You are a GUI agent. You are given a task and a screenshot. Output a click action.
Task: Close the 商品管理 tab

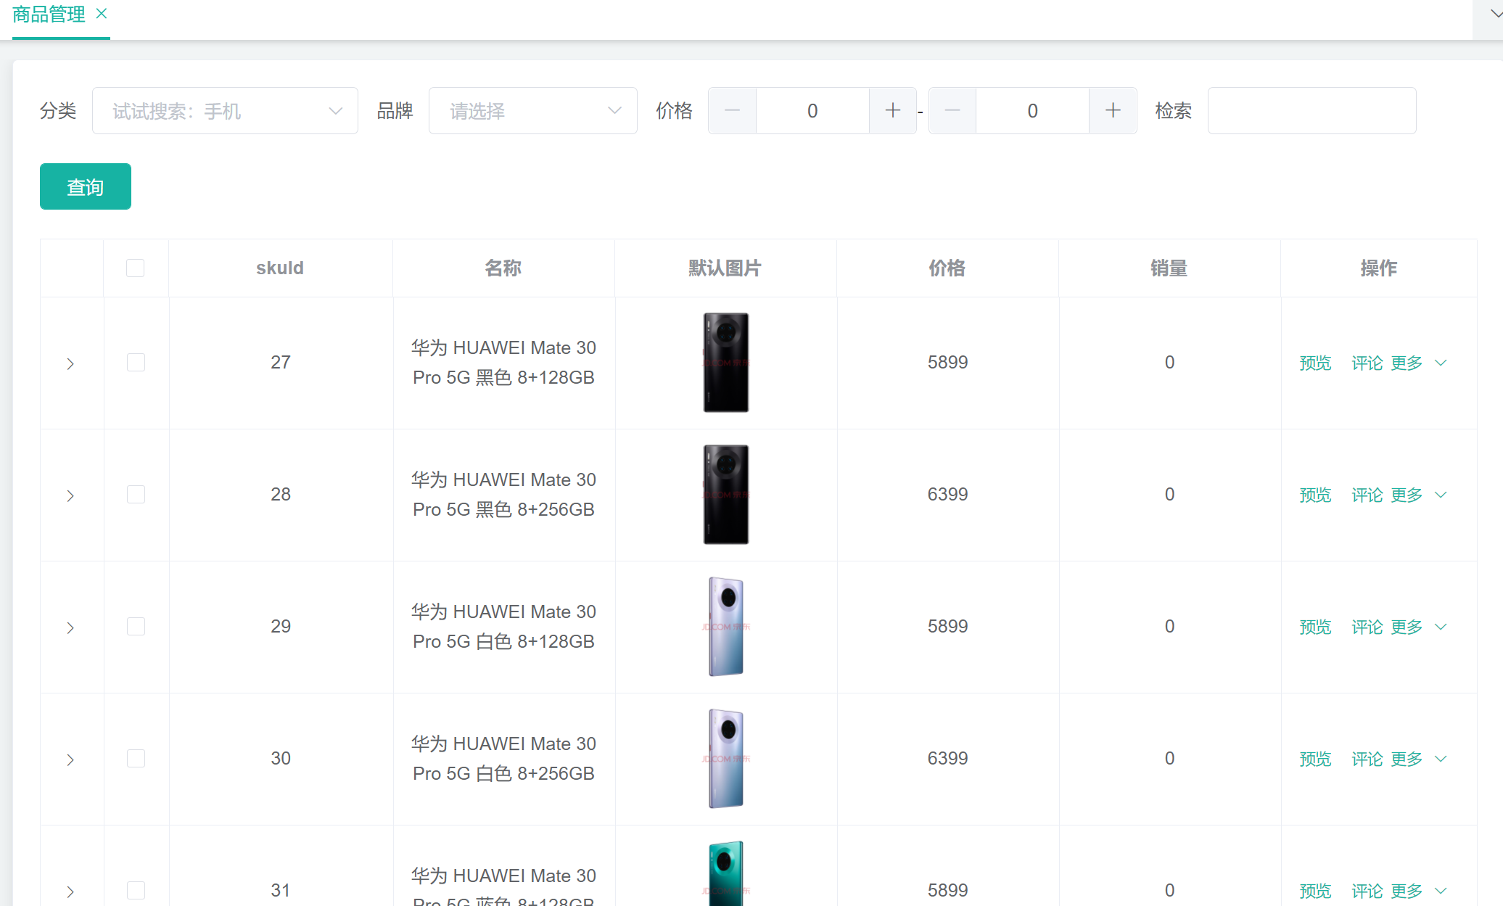point(102,14)
